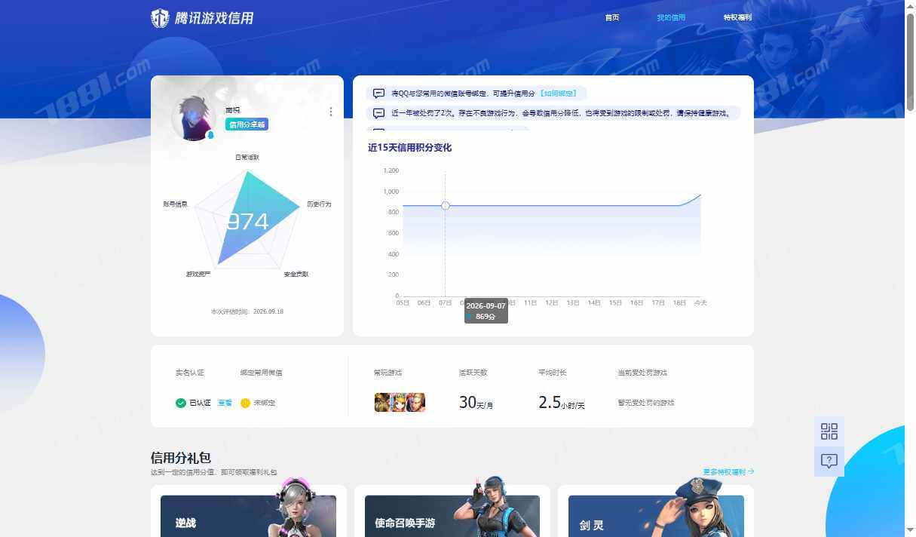Click the 安全贡献 radar label
The image size is (916, 537).
pos(296,274)
